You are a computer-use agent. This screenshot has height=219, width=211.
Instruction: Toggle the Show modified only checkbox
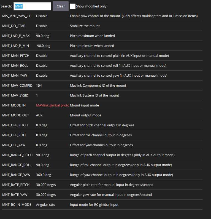point(73,6)
